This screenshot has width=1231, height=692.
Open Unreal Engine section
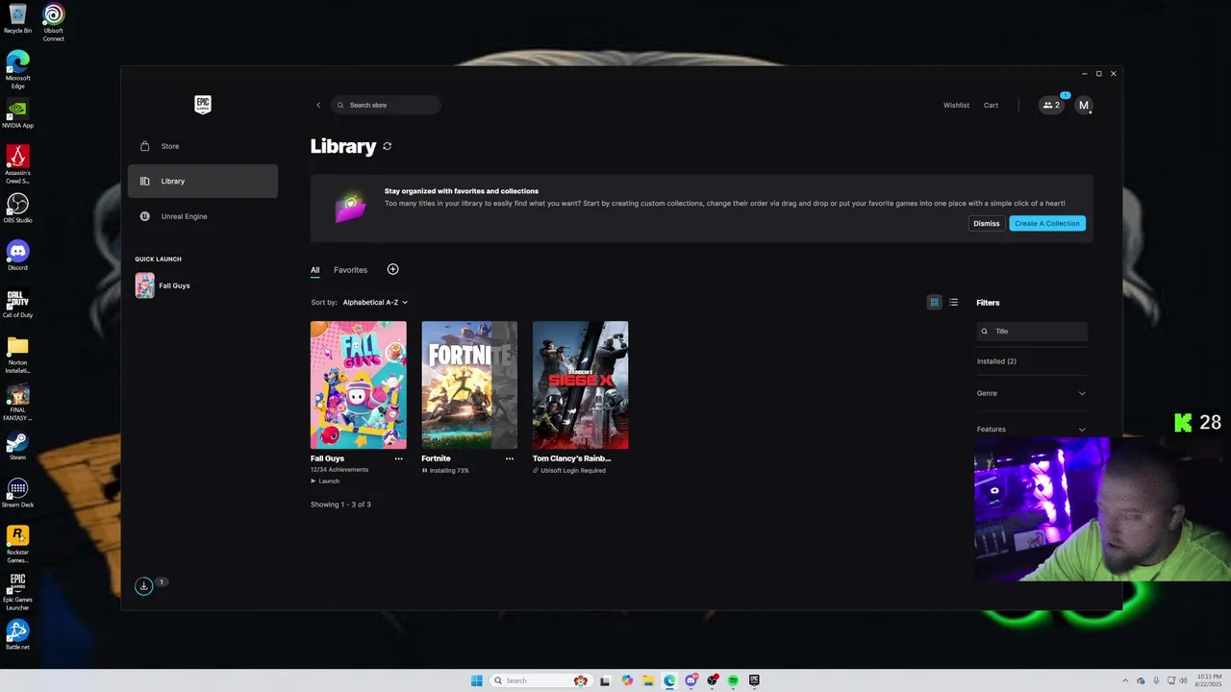[x=203, y=216]
